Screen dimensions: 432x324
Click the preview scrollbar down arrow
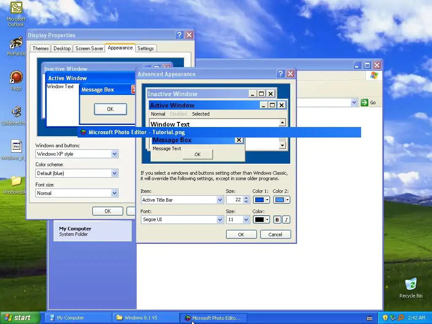click(x=282, y=145)
